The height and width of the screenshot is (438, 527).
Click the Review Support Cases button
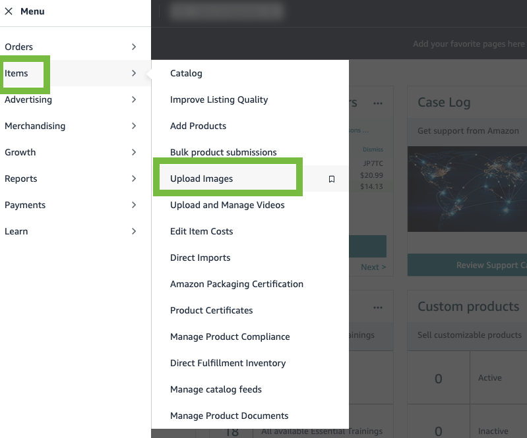point(467,265)
